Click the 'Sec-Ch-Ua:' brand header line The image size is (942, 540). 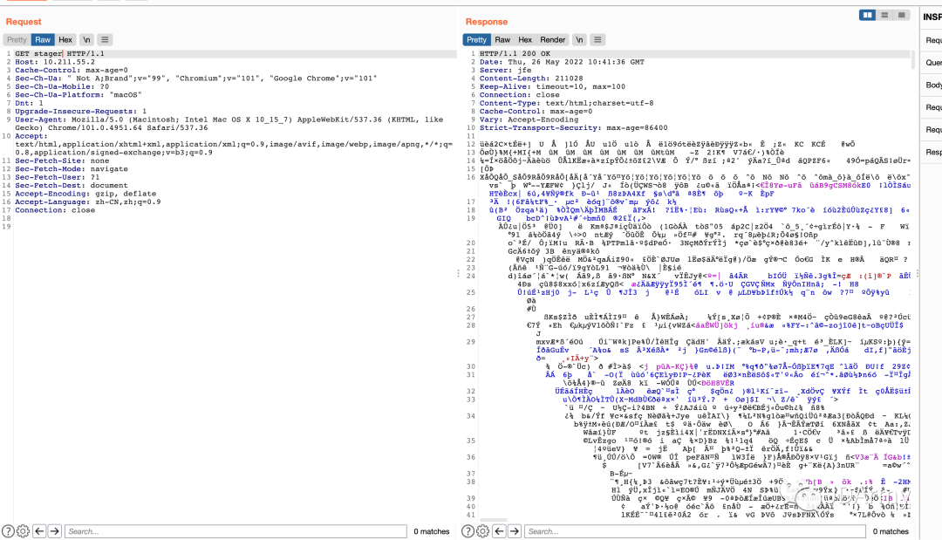click(x=196, y=79)
